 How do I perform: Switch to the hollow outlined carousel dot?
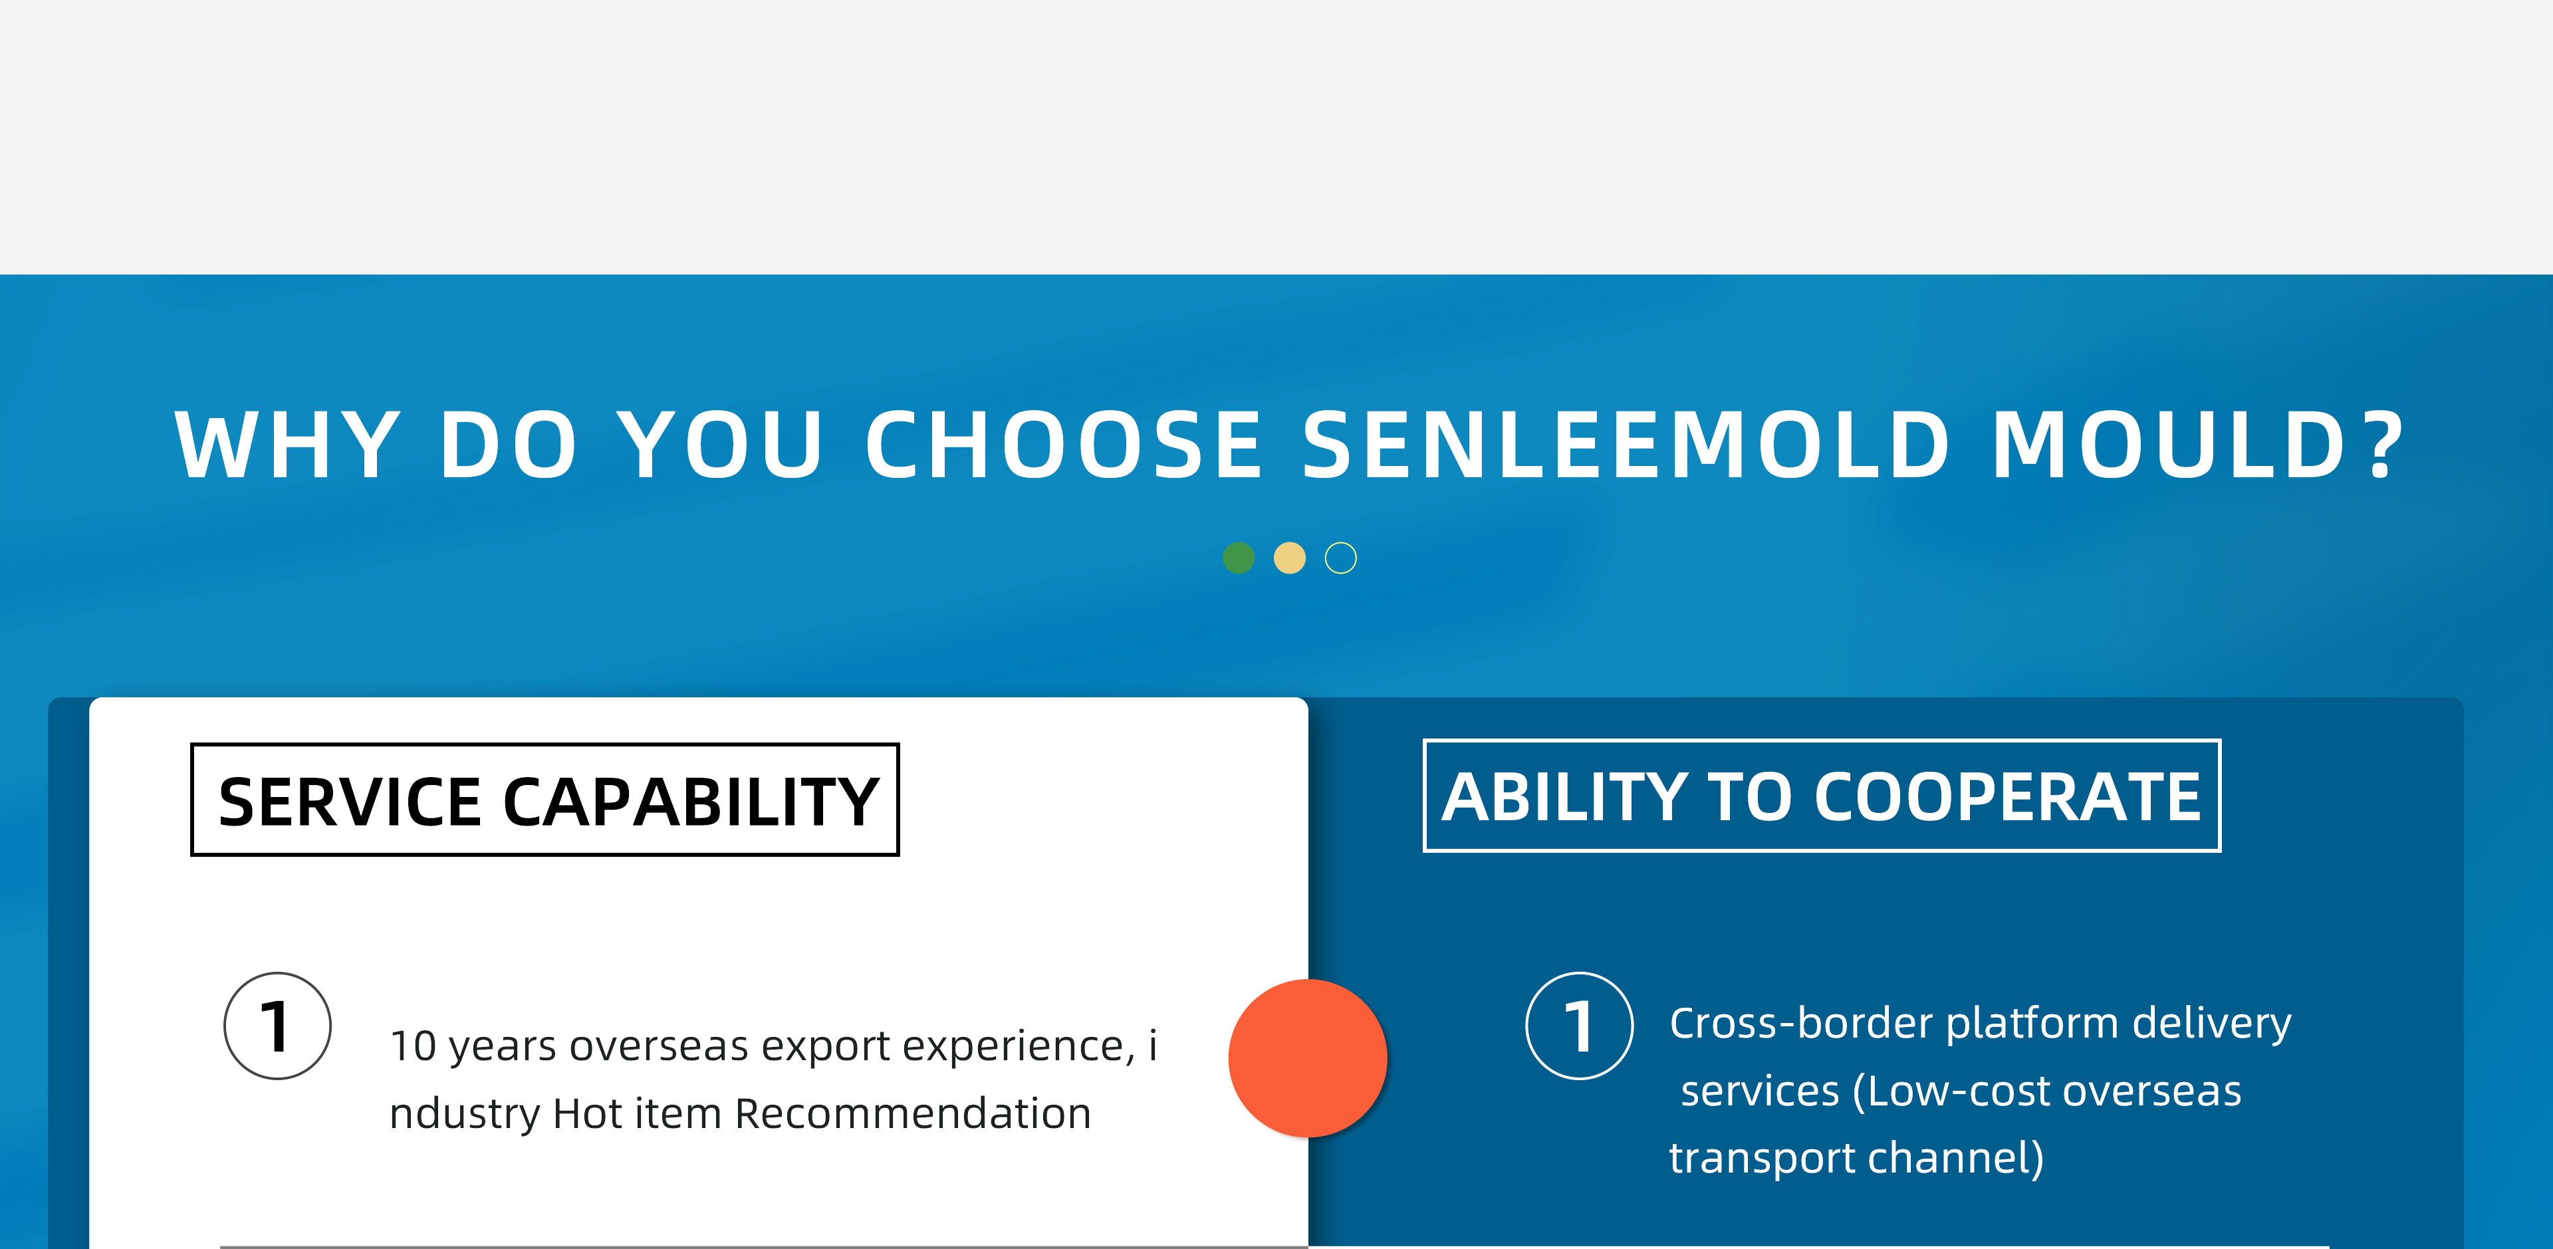click(x=1341, y=558)
